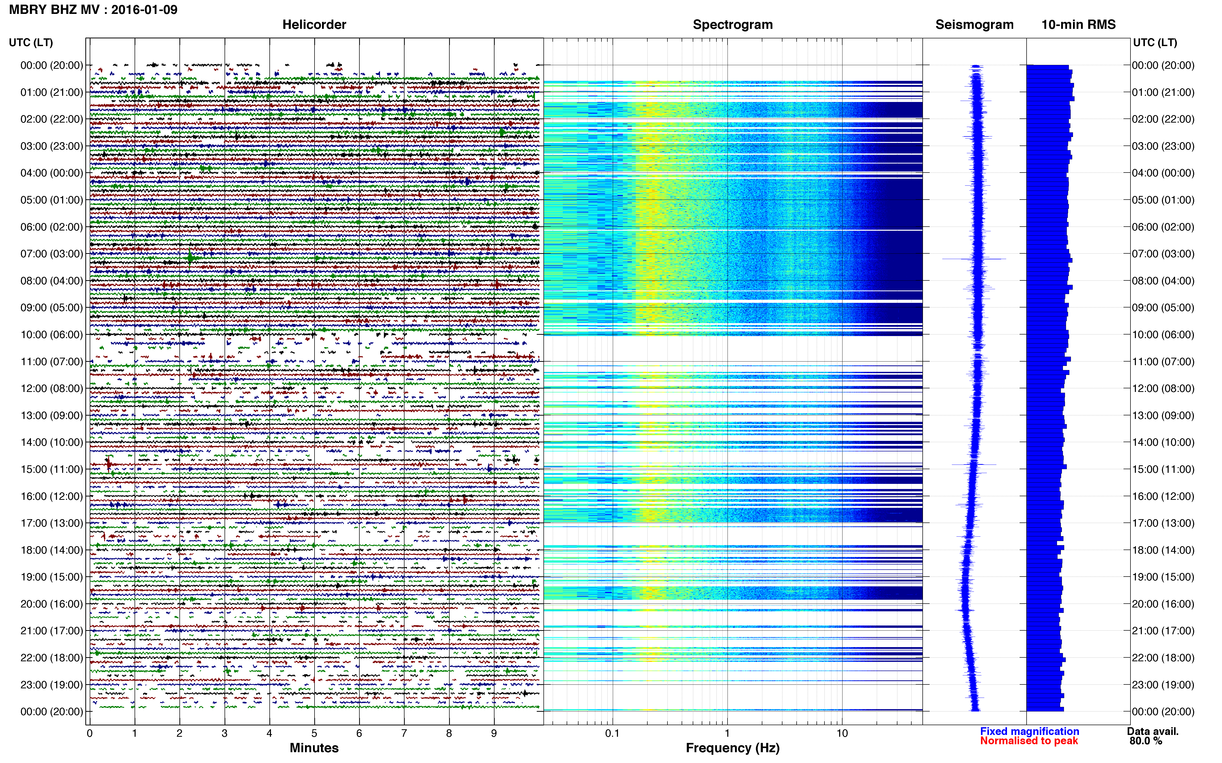Viewport: 1222px width, 763px height.
Task: Click the 'Frequency (Hz)' x-axis label
Action: 732,748
